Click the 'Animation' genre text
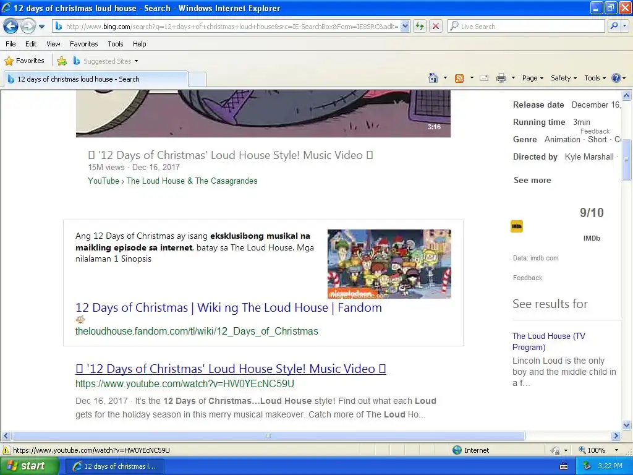This screenshot has width=633, height=475. (562, 140)
